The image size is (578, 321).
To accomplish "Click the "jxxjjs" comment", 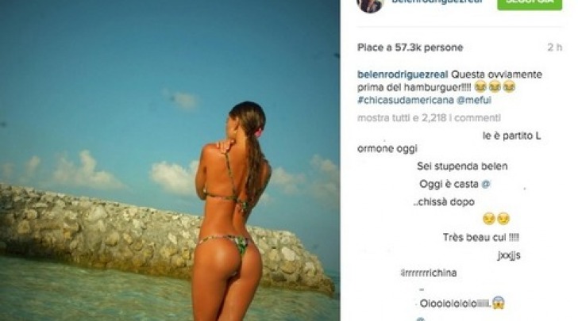I will (x=509, y=255).
